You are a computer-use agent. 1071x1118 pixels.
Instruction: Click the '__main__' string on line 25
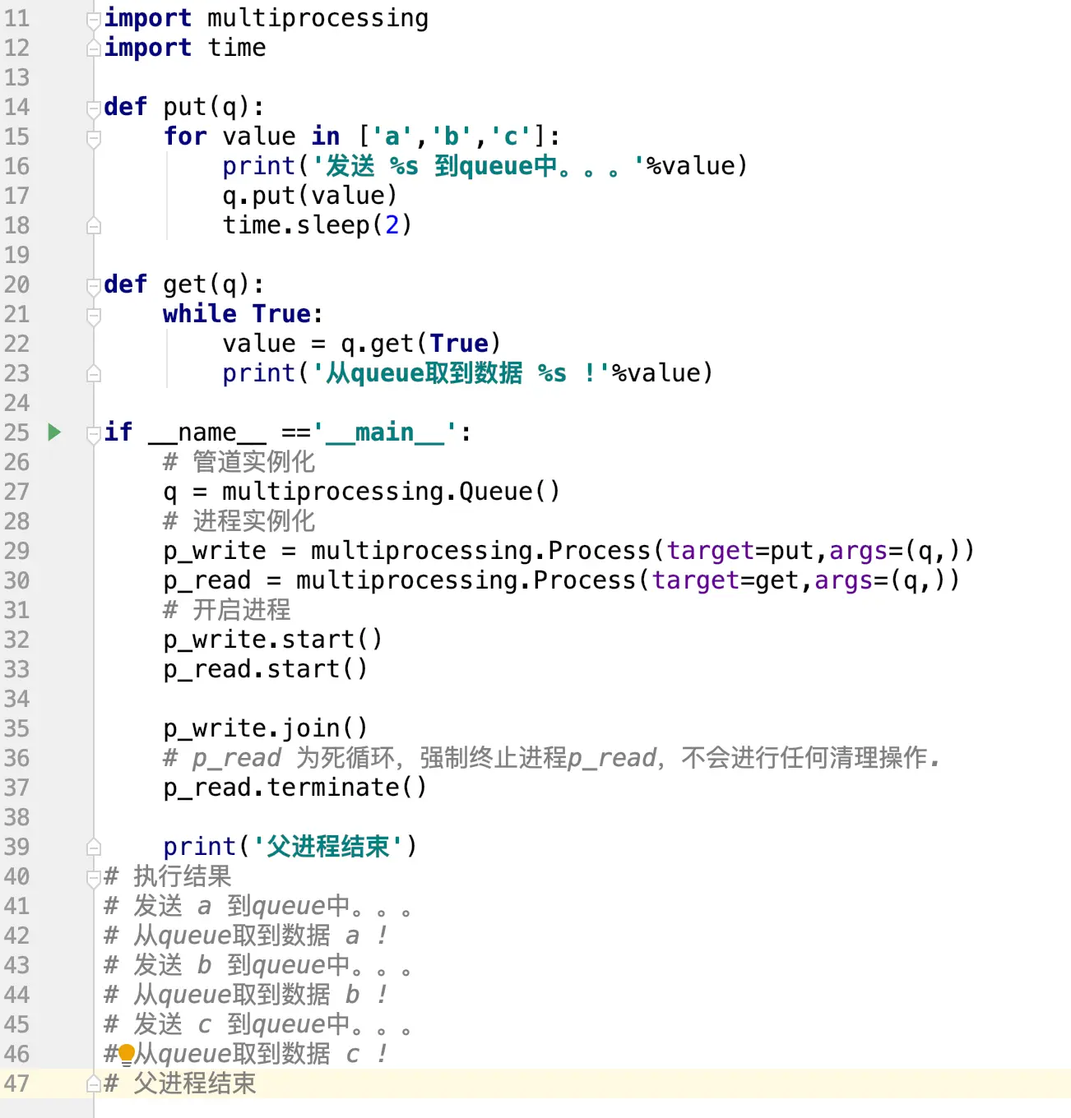pyautogui.click(x=385, y=432)
